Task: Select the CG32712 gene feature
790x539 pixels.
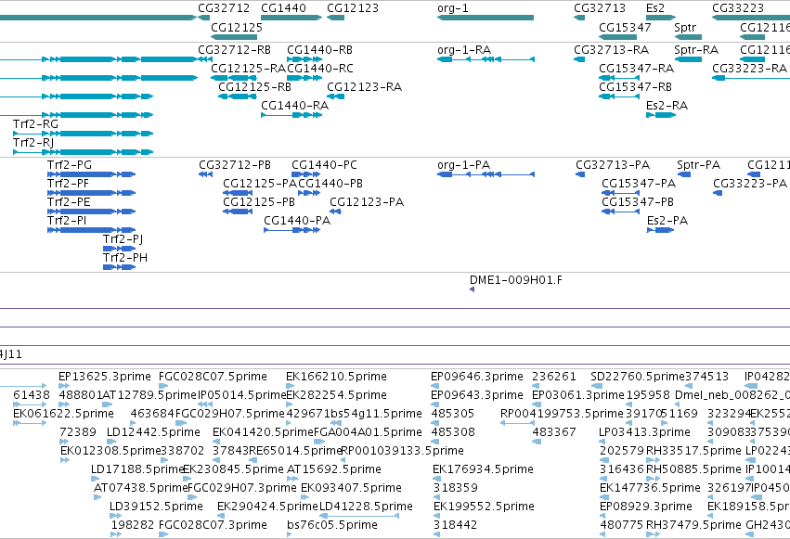Action: tap(204, 18)
